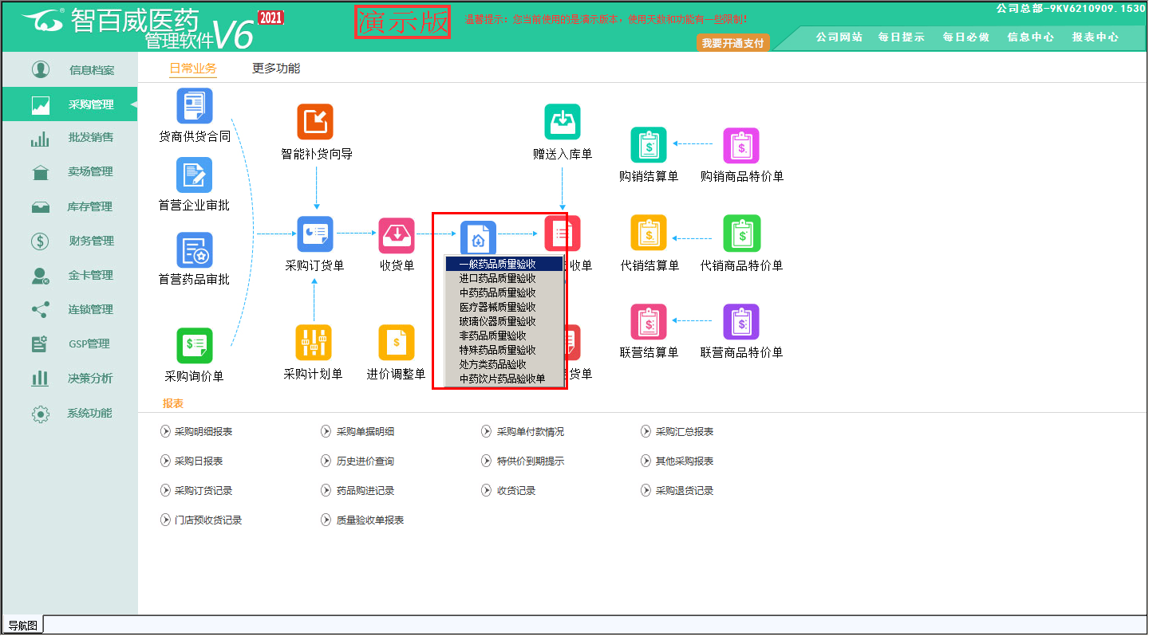The height and width of the screenshot is (636, 1149).
Task: Switch to the 更多功能 tab
Action: [276, 69]
